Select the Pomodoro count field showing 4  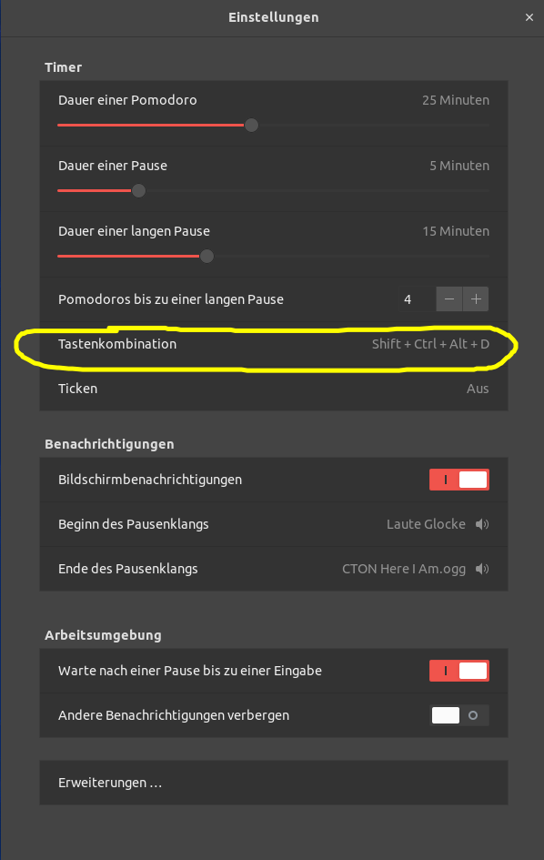pos(408,298)
